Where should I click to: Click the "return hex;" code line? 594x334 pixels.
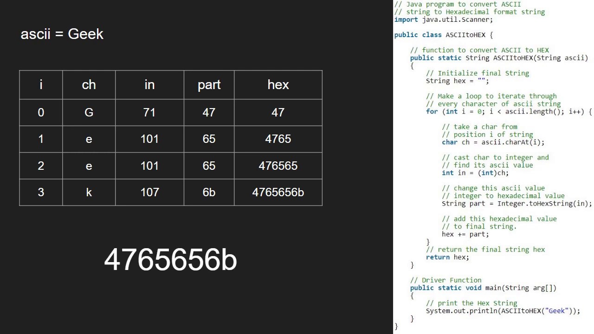(448, 257)
